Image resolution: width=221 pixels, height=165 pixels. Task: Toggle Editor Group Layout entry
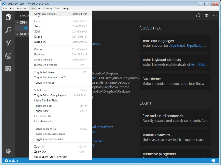click(60, 95)
